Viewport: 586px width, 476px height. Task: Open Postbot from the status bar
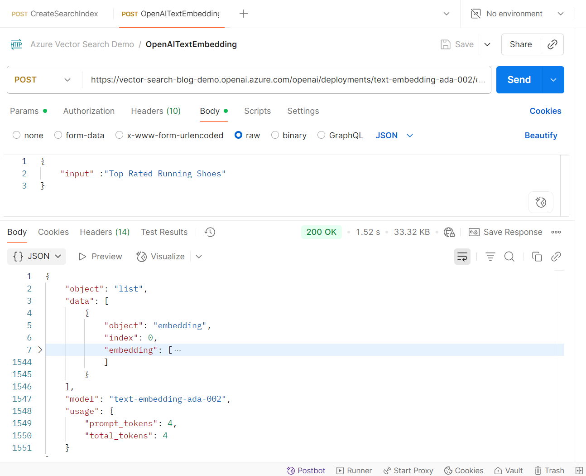pos(306,471)
